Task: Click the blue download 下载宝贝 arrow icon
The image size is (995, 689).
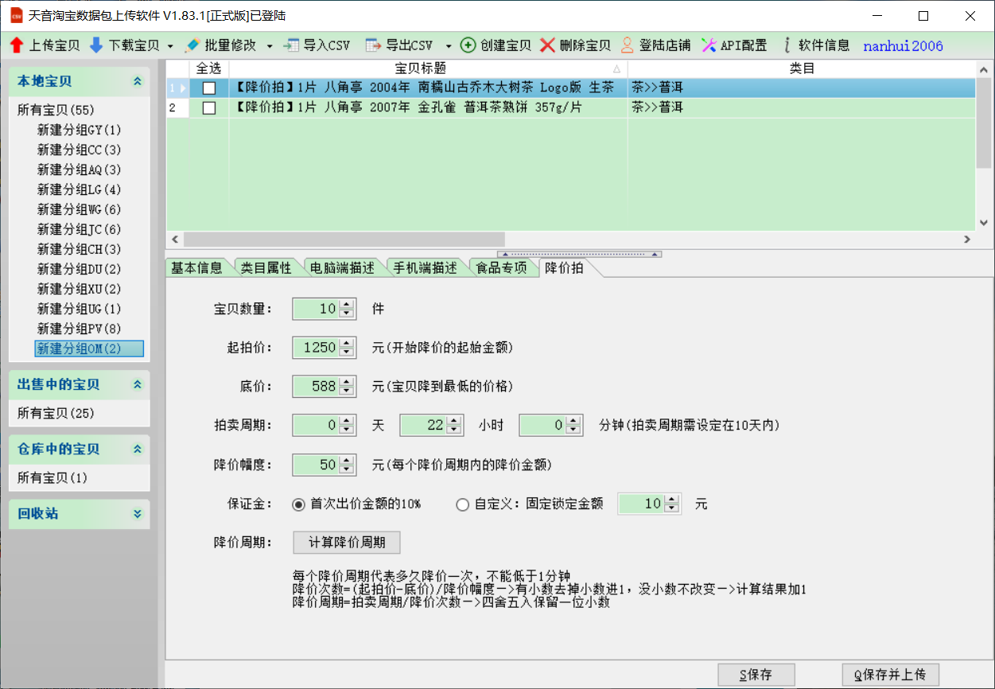Action: 96,45
